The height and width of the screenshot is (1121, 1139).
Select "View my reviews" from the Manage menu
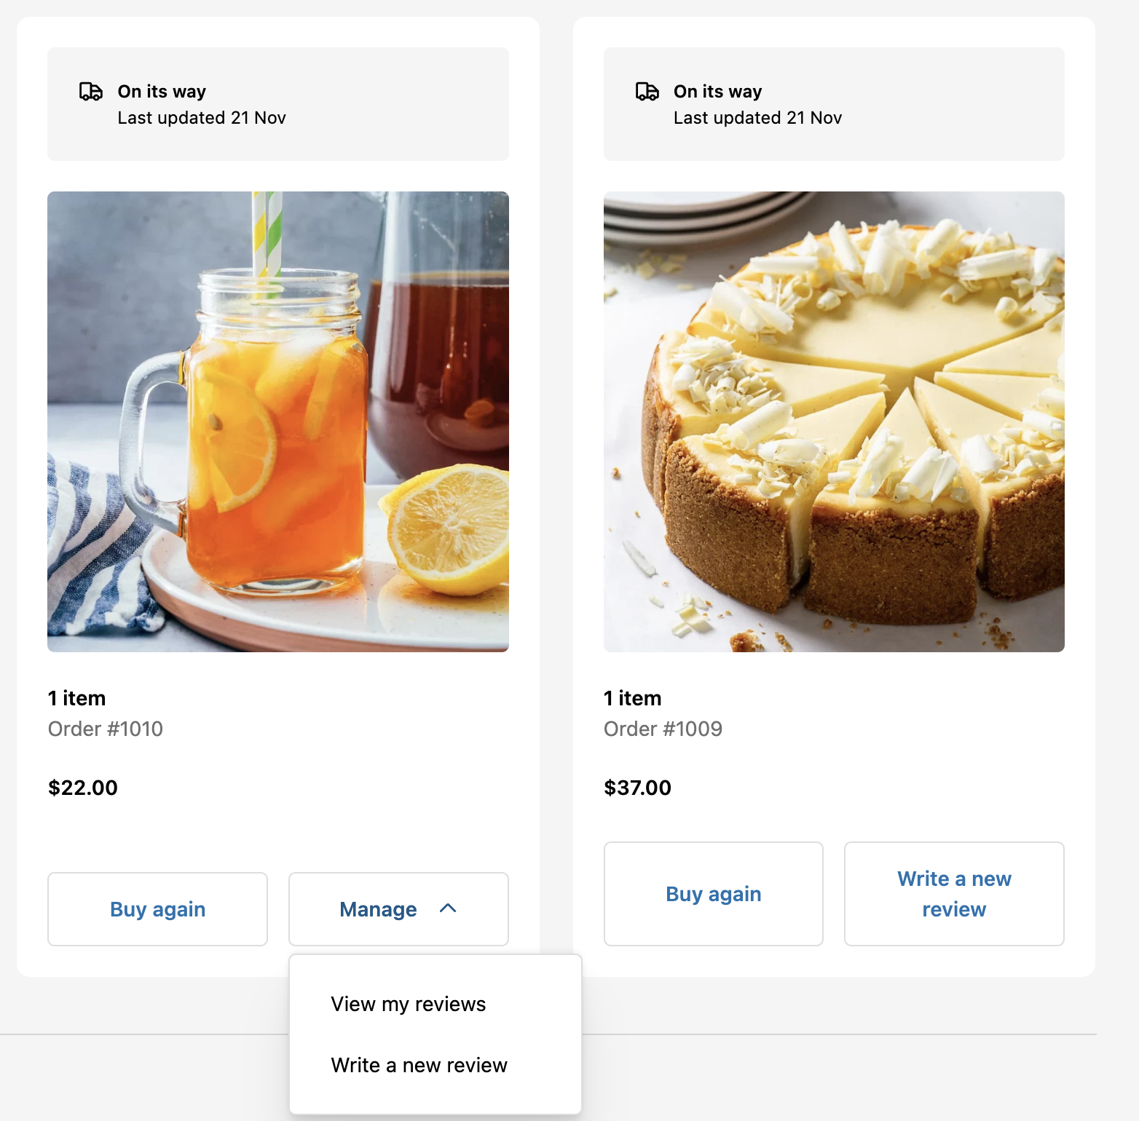coord(408,1004)
